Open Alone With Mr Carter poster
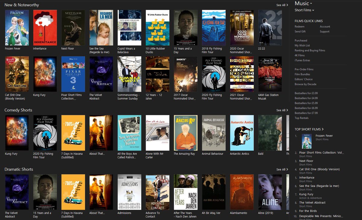This screenshot has height=220, width=362. pyautogui.click(x=157, y=133)
